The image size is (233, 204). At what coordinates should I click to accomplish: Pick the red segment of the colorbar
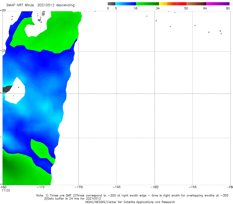pyautogui.click(x=181, y=4)
